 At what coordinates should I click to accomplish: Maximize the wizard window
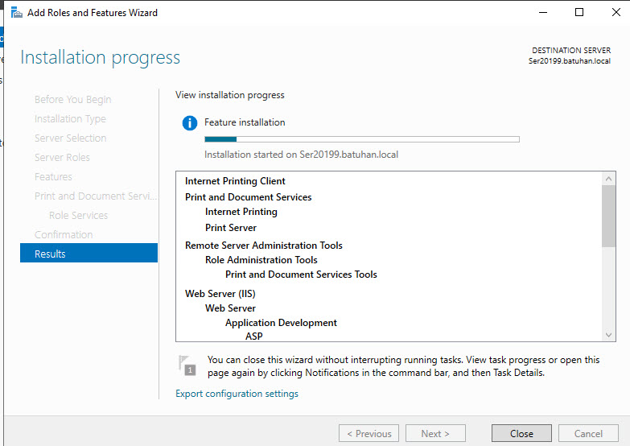click(x=579, y=13)
